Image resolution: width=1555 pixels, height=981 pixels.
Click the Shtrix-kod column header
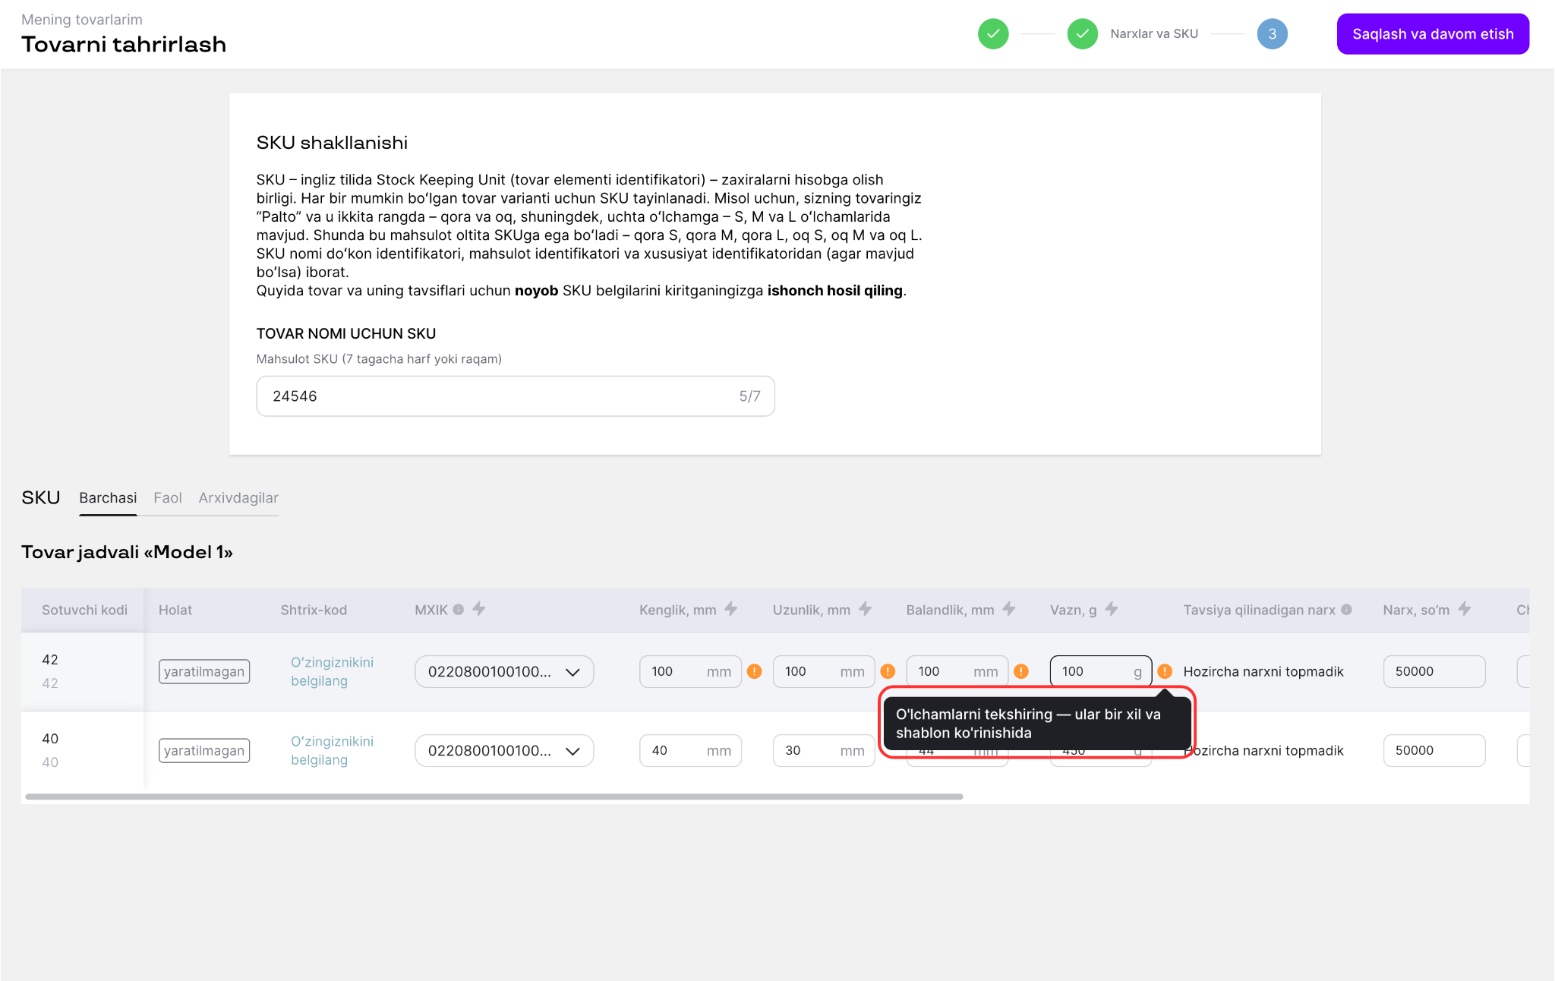click(x=314, y=610)
